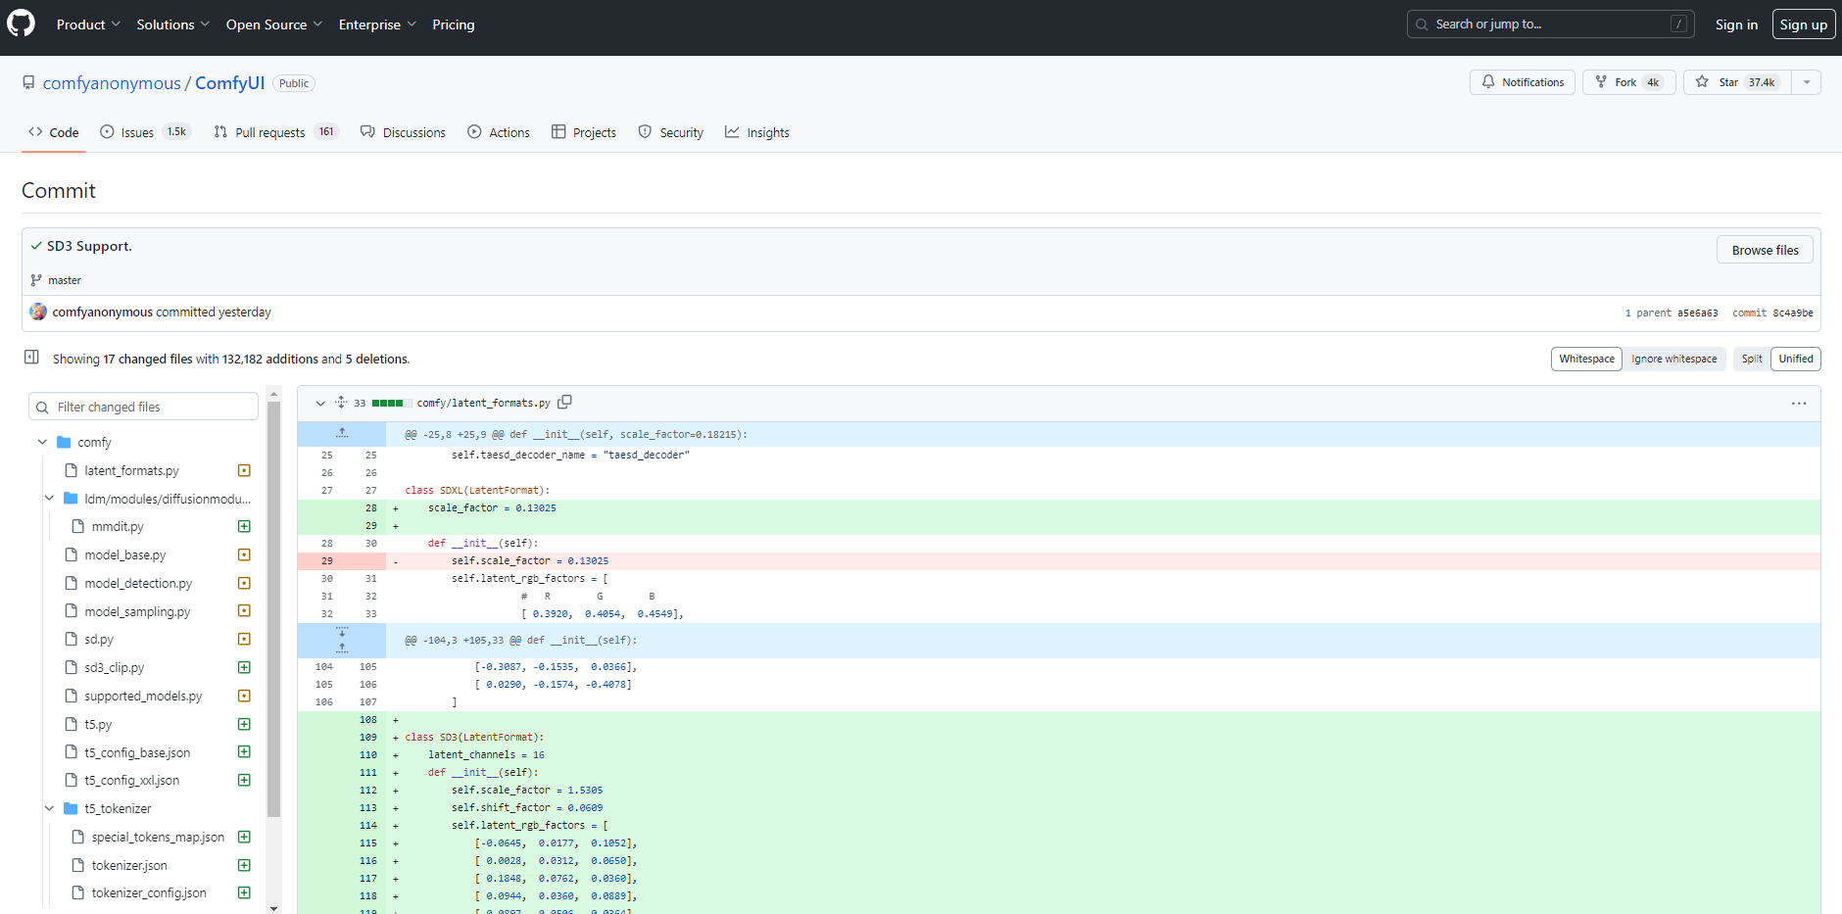Click the Browse files button
Viewport: 1842px width, 914px height.
click(1765, 250)
